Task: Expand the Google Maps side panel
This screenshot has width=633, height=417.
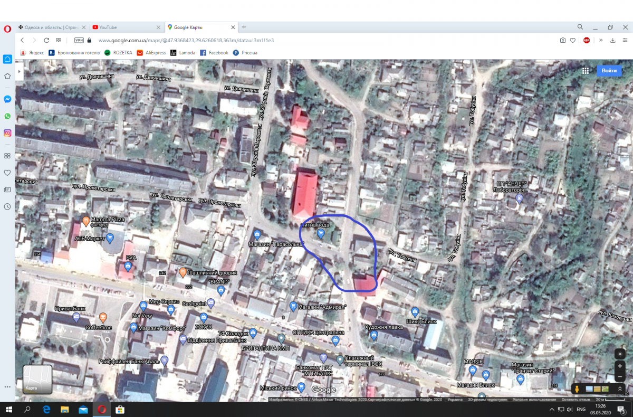Action: coord(19,71)
